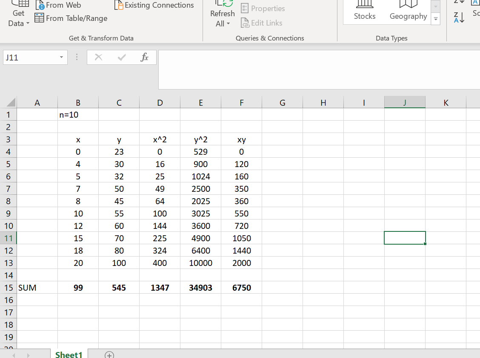The image size is (480, 358).
Task: Click the x^2 header cell
Action: point(160,139)
